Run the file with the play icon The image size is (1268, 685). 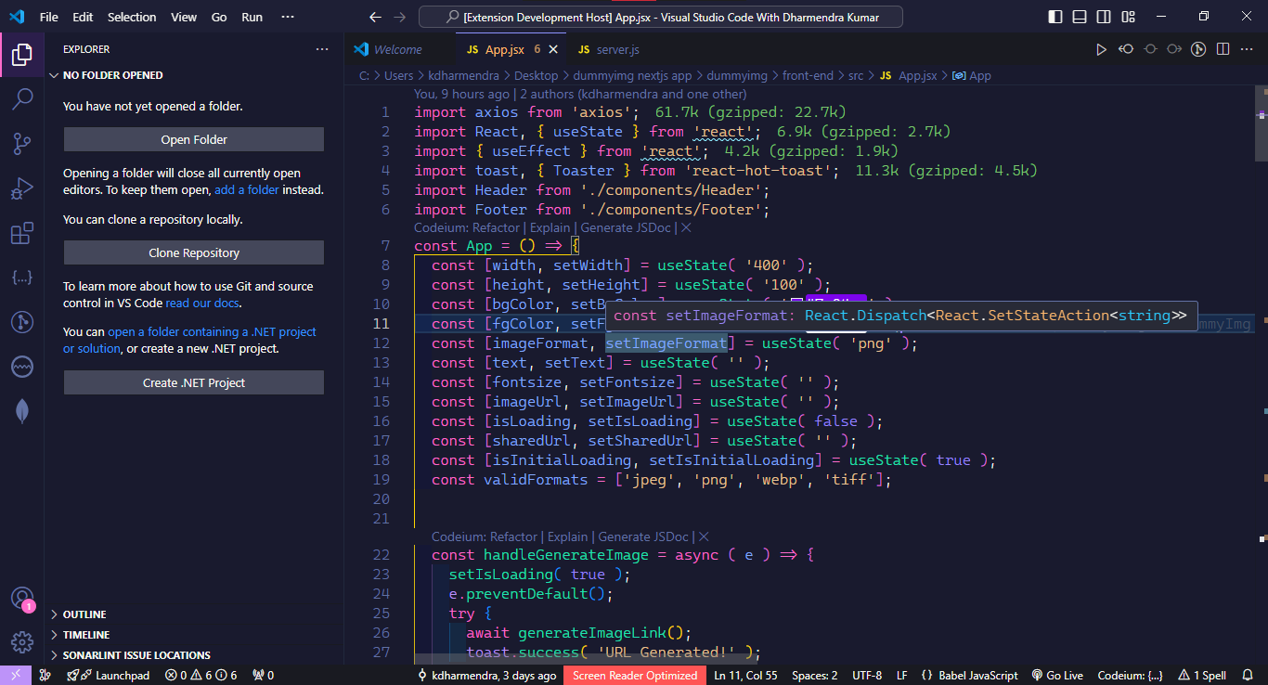(1101, 49)
